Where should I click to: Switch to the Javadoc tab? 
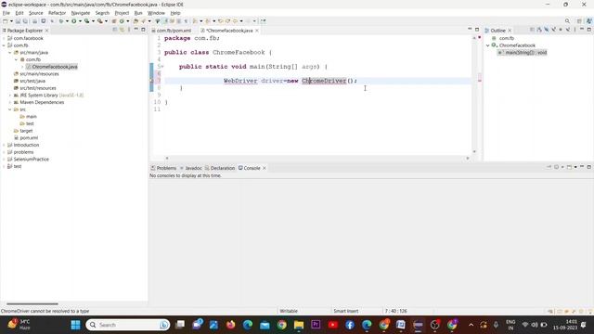coord(191,168)
